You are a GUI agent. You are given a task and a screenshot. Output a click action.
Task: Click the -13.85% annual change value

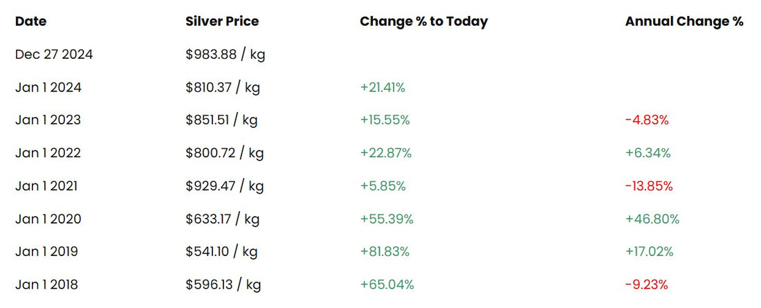point(649,185)
